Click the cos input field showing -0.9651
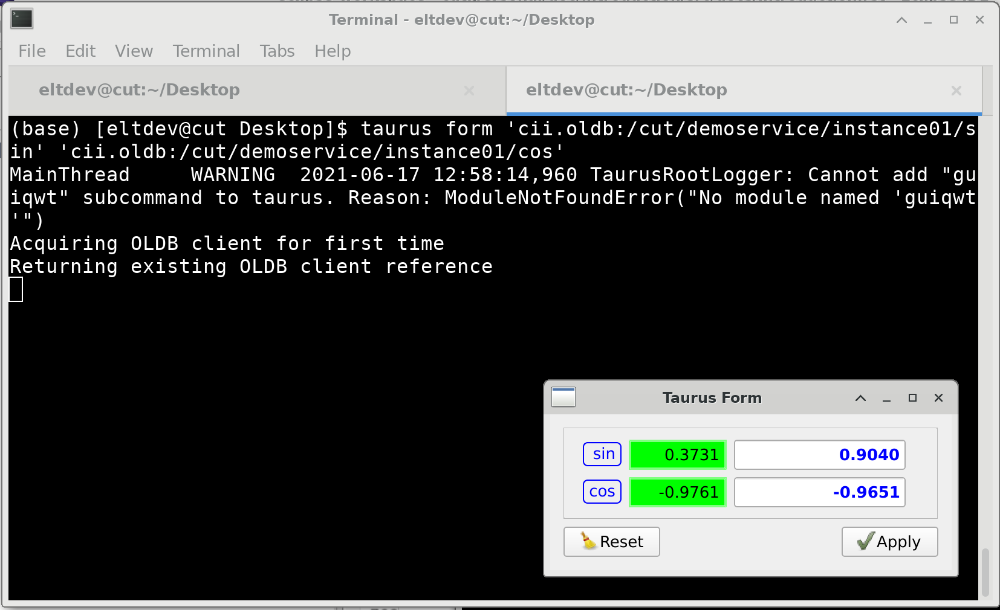The image size is (1000, 610). 819,492
